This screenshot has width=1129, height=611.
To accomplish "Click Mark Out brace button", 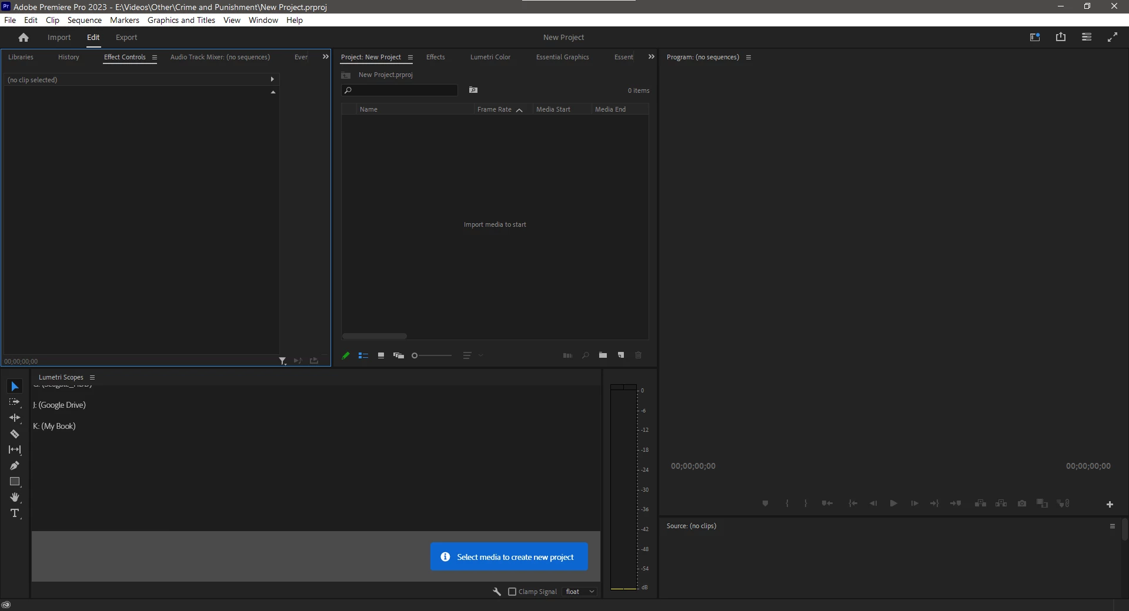I will point(806,503).
